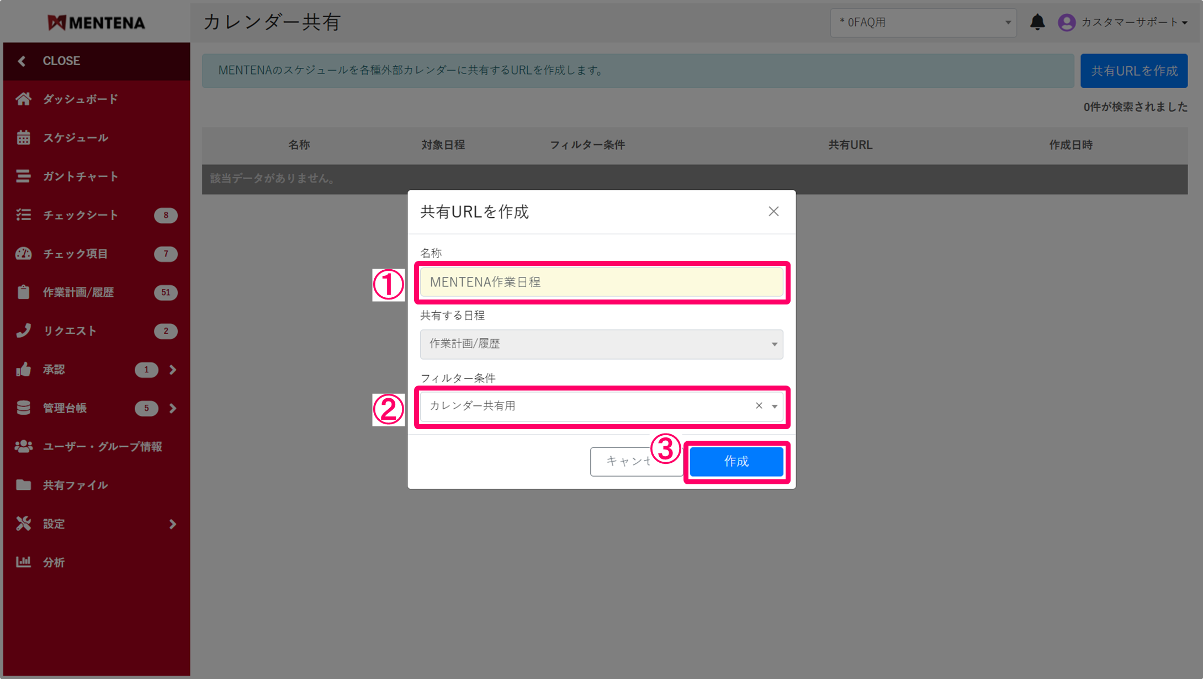
Task: Click the Gantt chart icon
Action: coord(23,177)
